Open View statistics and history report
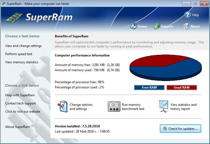Screen dimensions: 210x144 coord(183,107)
